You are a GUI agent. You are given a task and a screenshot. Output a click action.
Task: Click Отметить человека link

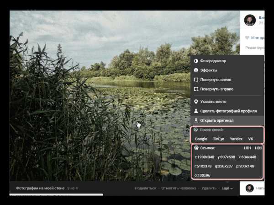point(179,188)
